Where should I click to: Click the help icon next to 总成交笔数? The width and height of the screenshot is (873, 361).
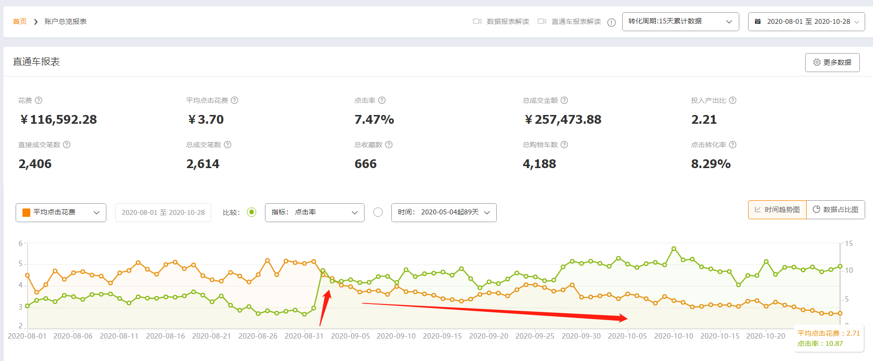[x=227, y=145]
